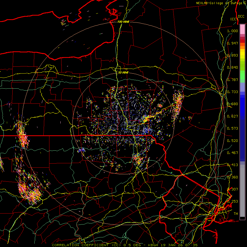Click the 0.680 scale value

[232, 104]
